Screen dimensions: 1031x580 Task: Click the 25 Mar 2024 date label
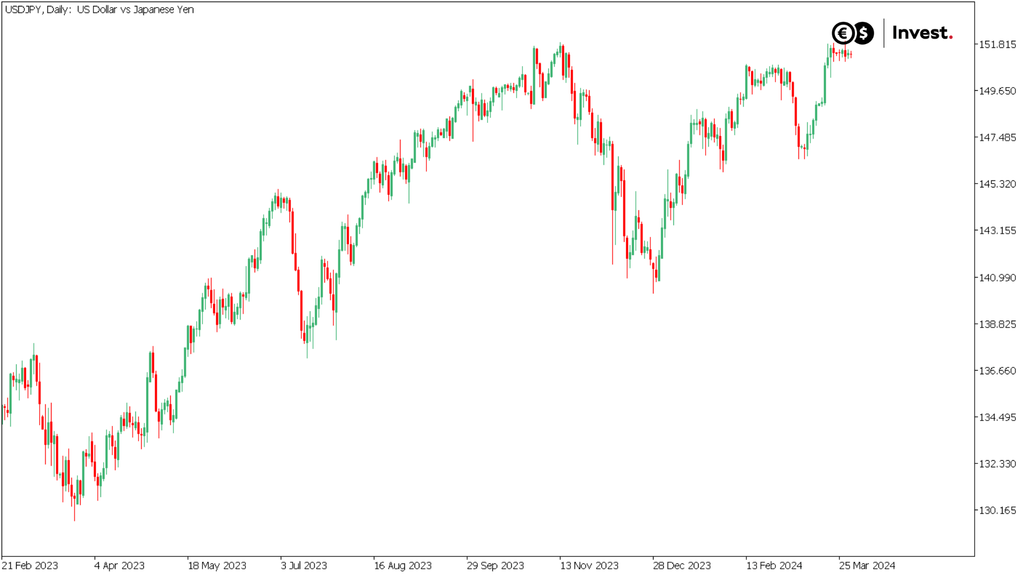[867, 565]
